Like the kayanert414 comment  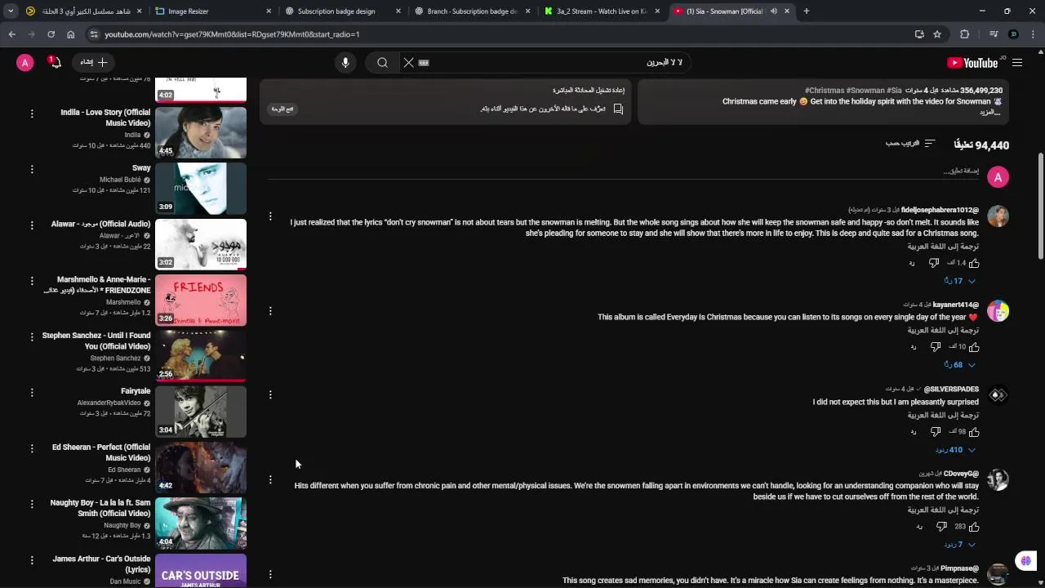coord(973,347)
